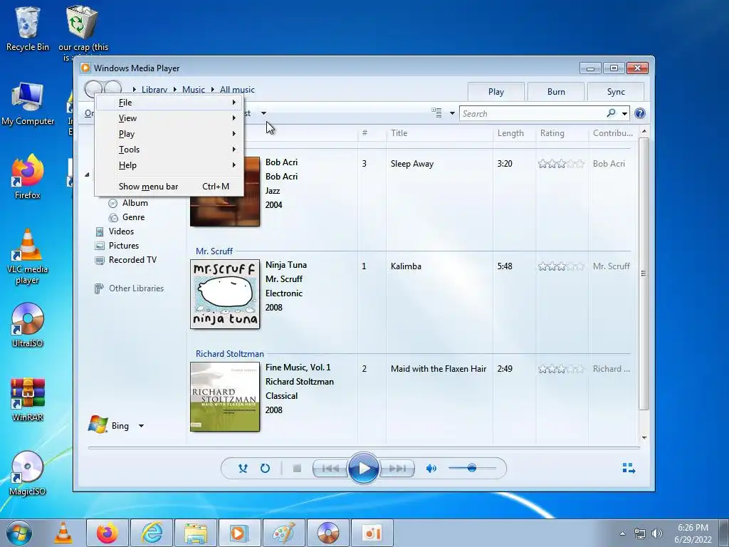The image size is (729, 547).
Task: Click the View options icon
Action: click(x=436, y=113)
